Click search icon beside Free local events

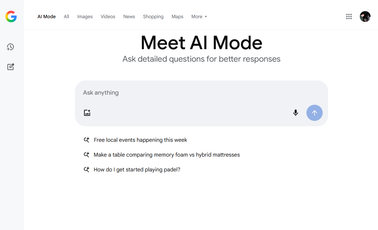click(x=86, y=140)
